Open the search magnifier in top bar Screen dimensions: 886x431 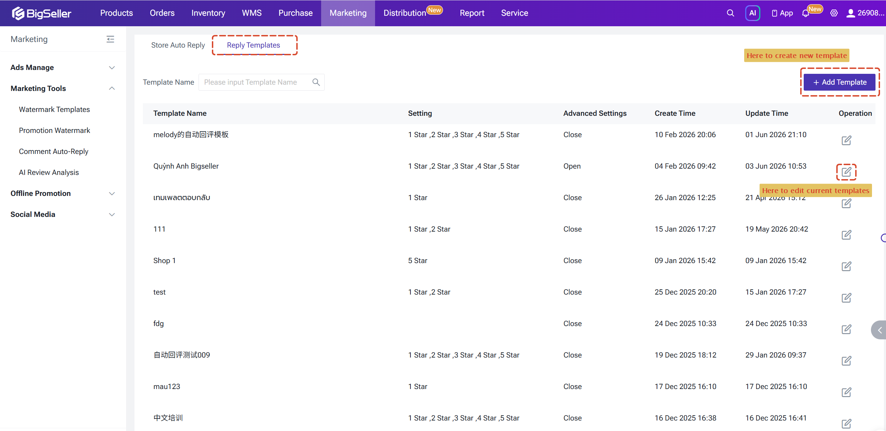[730, 13]
